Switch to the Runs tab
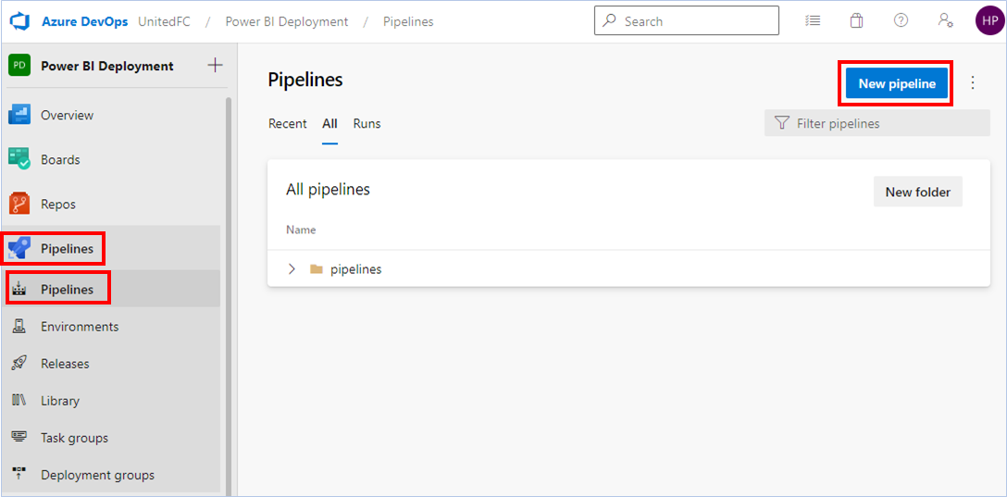The image size is (1007, 497). click(x=367, y=123)
